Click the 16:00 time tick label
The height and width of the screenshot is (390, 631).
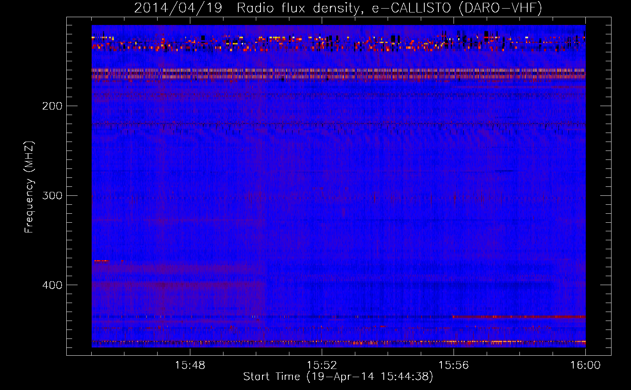tap(585, 365)
